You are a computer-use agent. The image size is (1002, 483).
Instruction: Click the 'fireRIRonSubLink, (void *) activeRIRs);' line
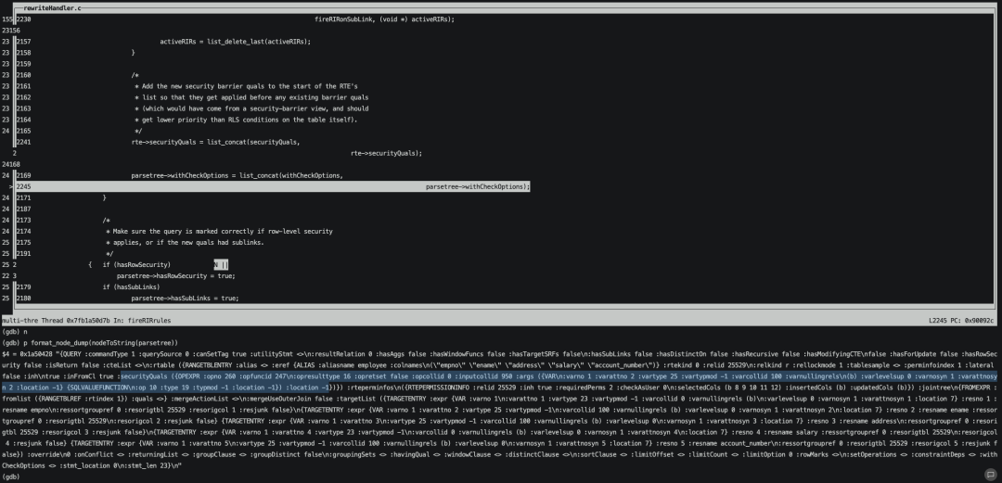pyautogui.click(x=385, y=19)
